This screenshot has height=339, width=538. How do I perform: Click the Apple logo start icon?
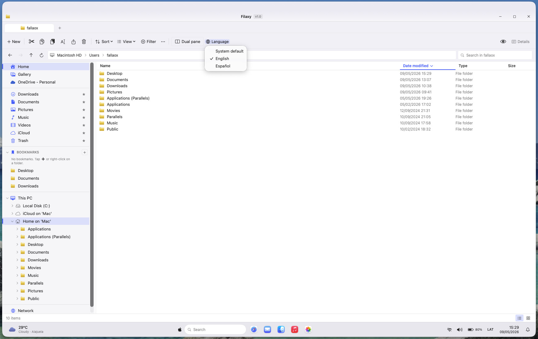tap(180, 329)
